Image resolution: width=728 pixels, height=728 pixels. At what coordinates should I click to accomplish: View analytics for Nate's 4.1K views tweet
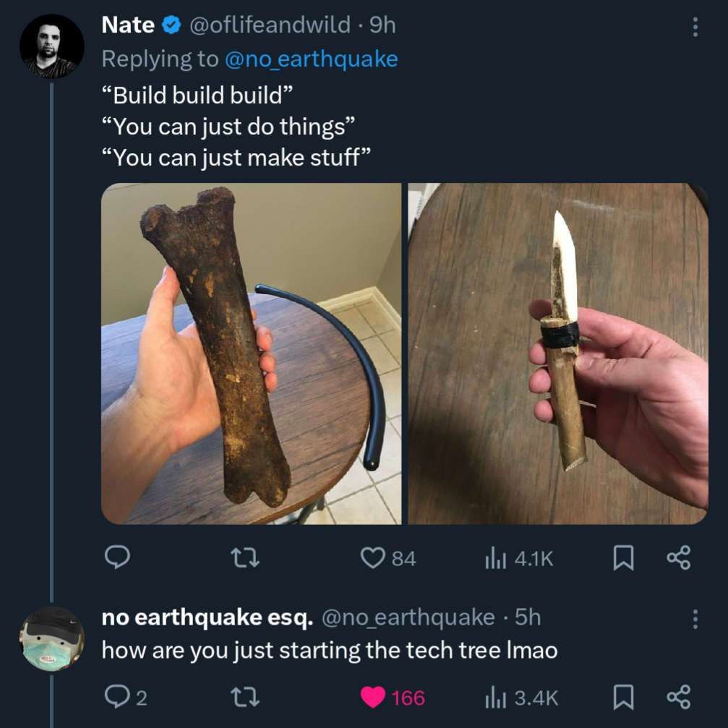[519, 559]
